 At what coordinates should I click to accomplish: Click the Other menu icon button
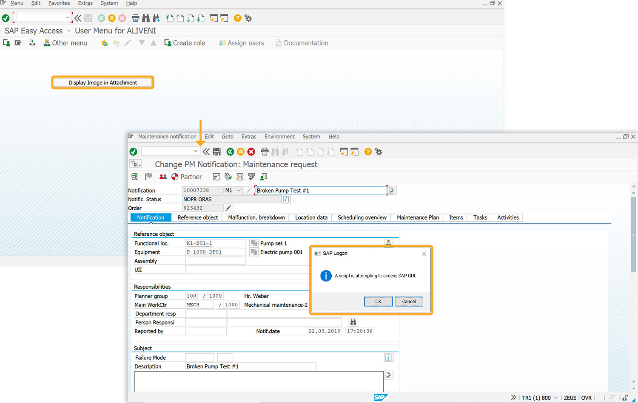[x=65, y=43]
